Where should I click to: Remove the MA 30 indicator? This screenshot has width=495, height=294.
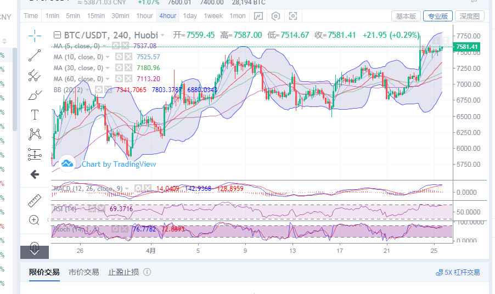pos(128,68)
